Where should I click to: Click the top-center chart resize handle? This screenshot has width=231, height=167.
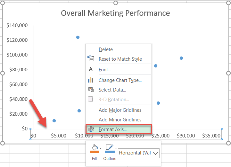(x=116, y=3)
